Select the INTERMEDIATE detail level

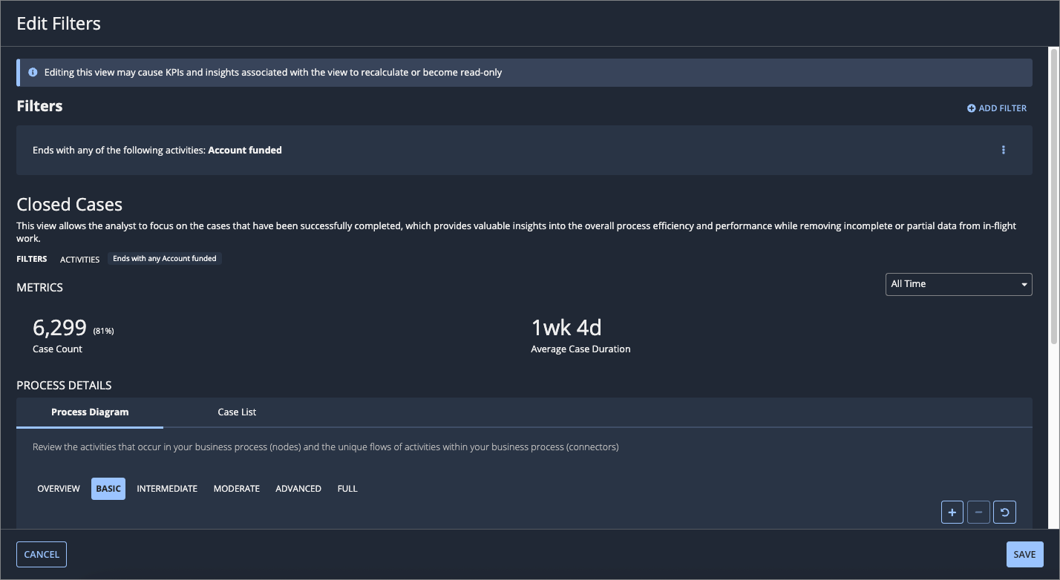[x=167, y=489]
